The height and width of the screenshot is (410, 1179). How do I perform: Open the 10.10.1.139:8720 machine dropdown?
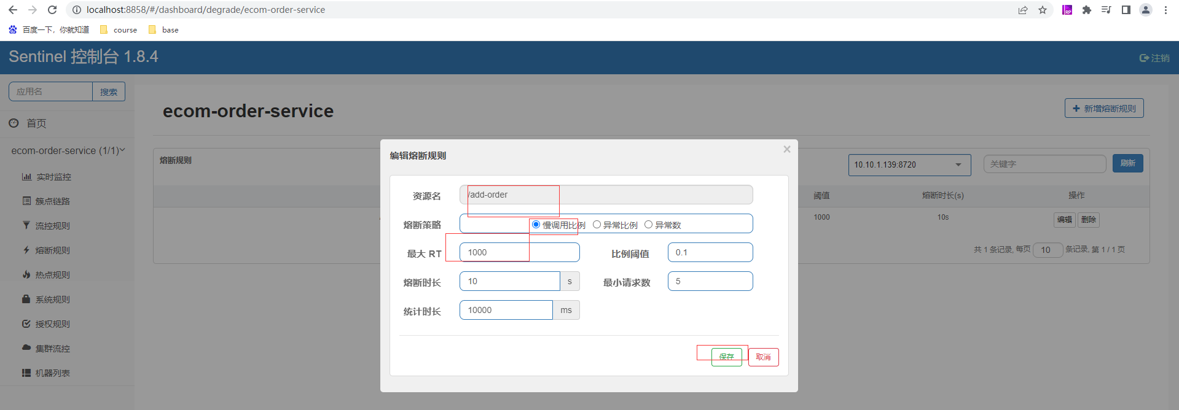point(909,164)
